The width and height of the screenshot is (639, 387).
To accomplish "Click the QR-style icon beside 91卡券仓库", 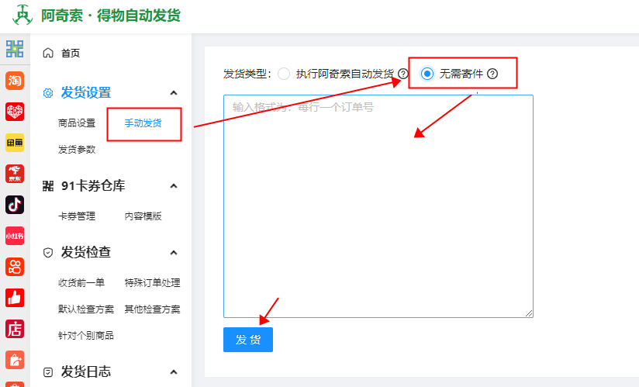I will (x=48, y=186).
